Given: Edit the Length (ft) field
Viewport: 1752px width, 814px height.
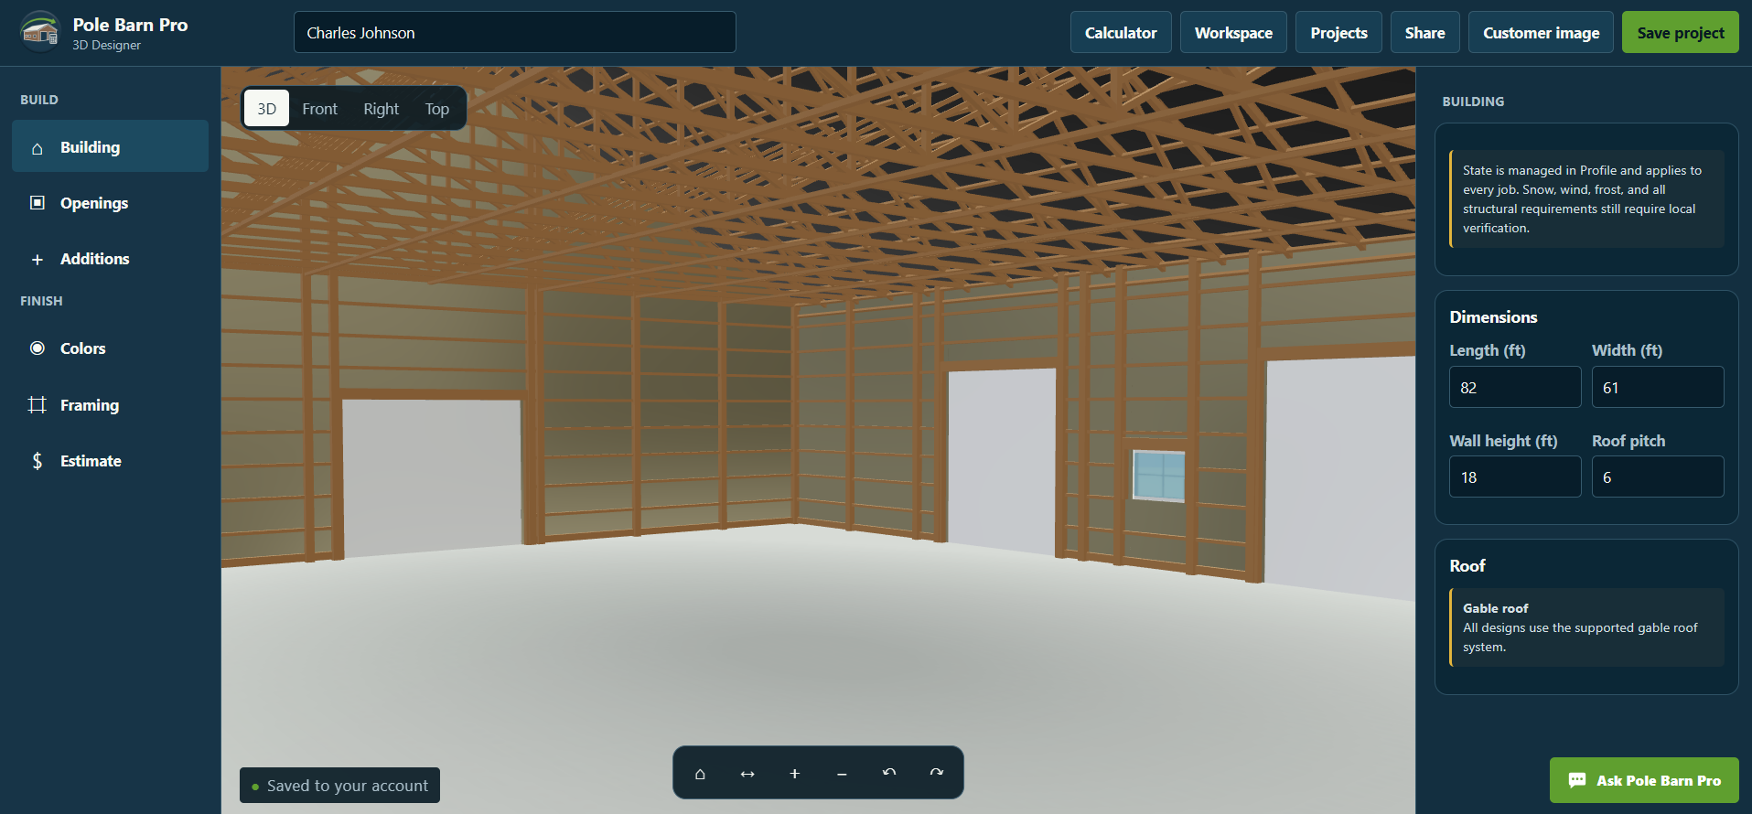Looking at the screenshot, I should click(1515, 387).
